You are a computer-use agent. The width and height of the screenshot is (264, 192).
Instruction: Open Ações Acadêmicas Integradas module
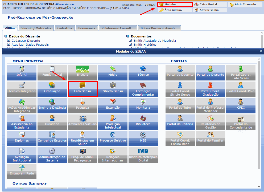[22, 106]
